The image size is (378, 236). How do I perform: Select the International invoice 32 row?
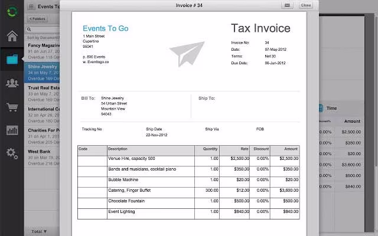pos(42,115)
